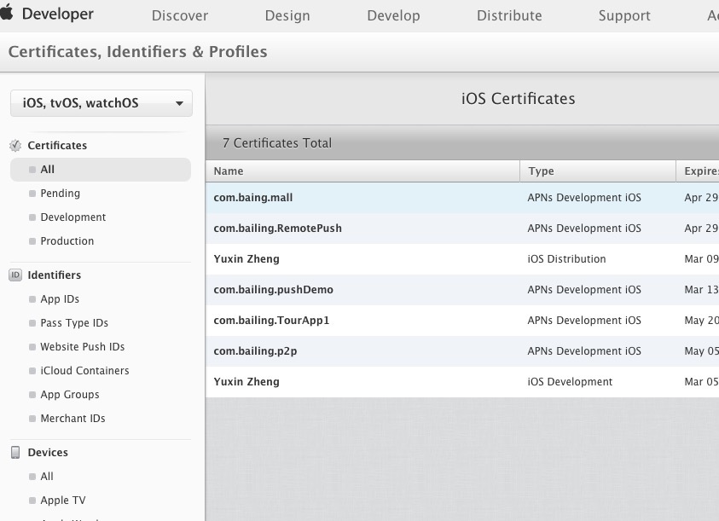Image resolution: width=719 pixels, height=521 pixels.
Task: Select Development certificates
Action: [72, 217]
